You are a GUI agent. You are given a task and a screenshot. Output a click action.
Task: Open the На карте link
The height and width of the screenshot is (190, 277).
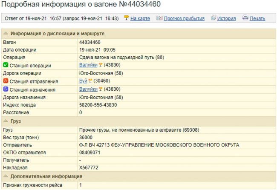click(x=140, y=19)
